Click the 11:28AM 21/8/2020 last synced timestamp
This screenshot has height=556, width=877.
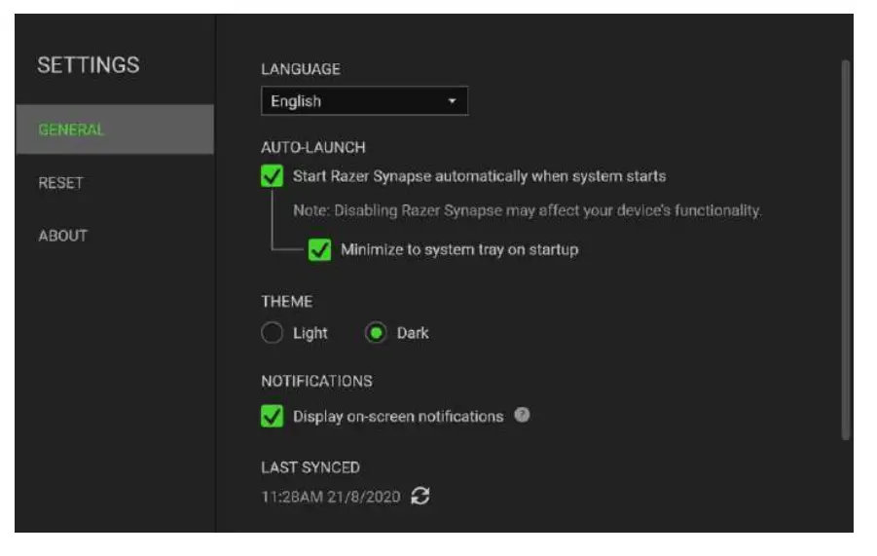point(331,497)
